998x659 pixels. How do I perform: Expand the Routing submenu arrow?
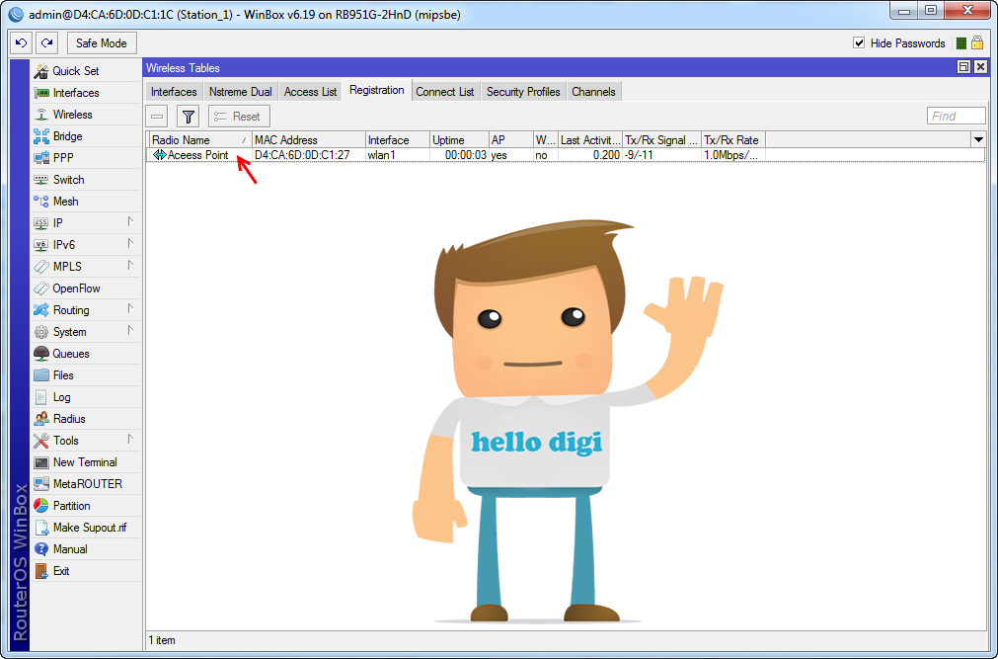click(x=130, y=308)
